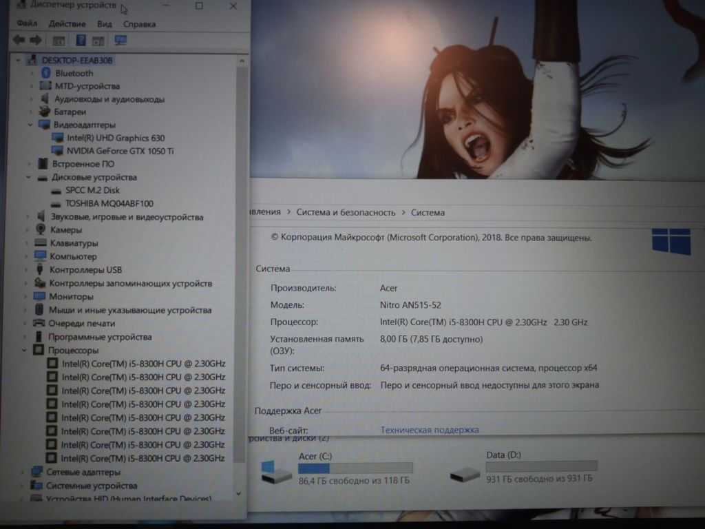Click the Data (D:) drive icon
Viewport: 705px width, 529px height.
pyautogui.click(x=465, y=474)
